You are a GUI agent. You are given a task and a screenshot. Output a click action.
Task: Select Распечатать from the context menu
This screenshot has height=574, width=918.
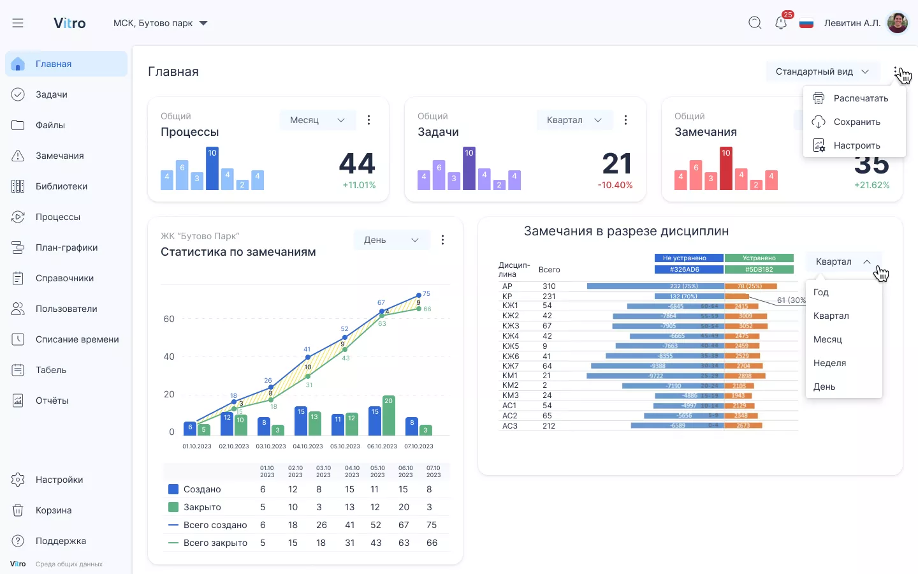860,98
